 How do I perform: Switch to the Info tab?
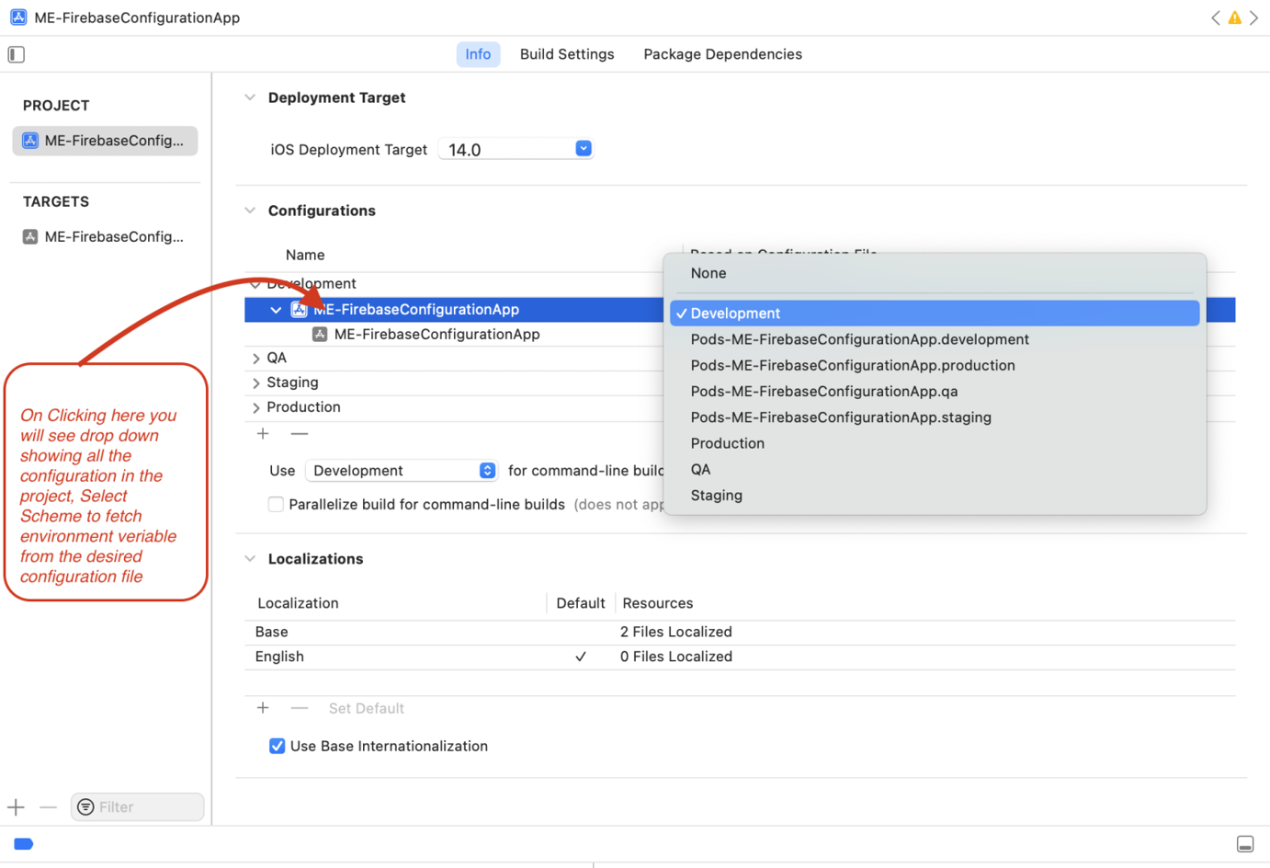tap(478, 54)
